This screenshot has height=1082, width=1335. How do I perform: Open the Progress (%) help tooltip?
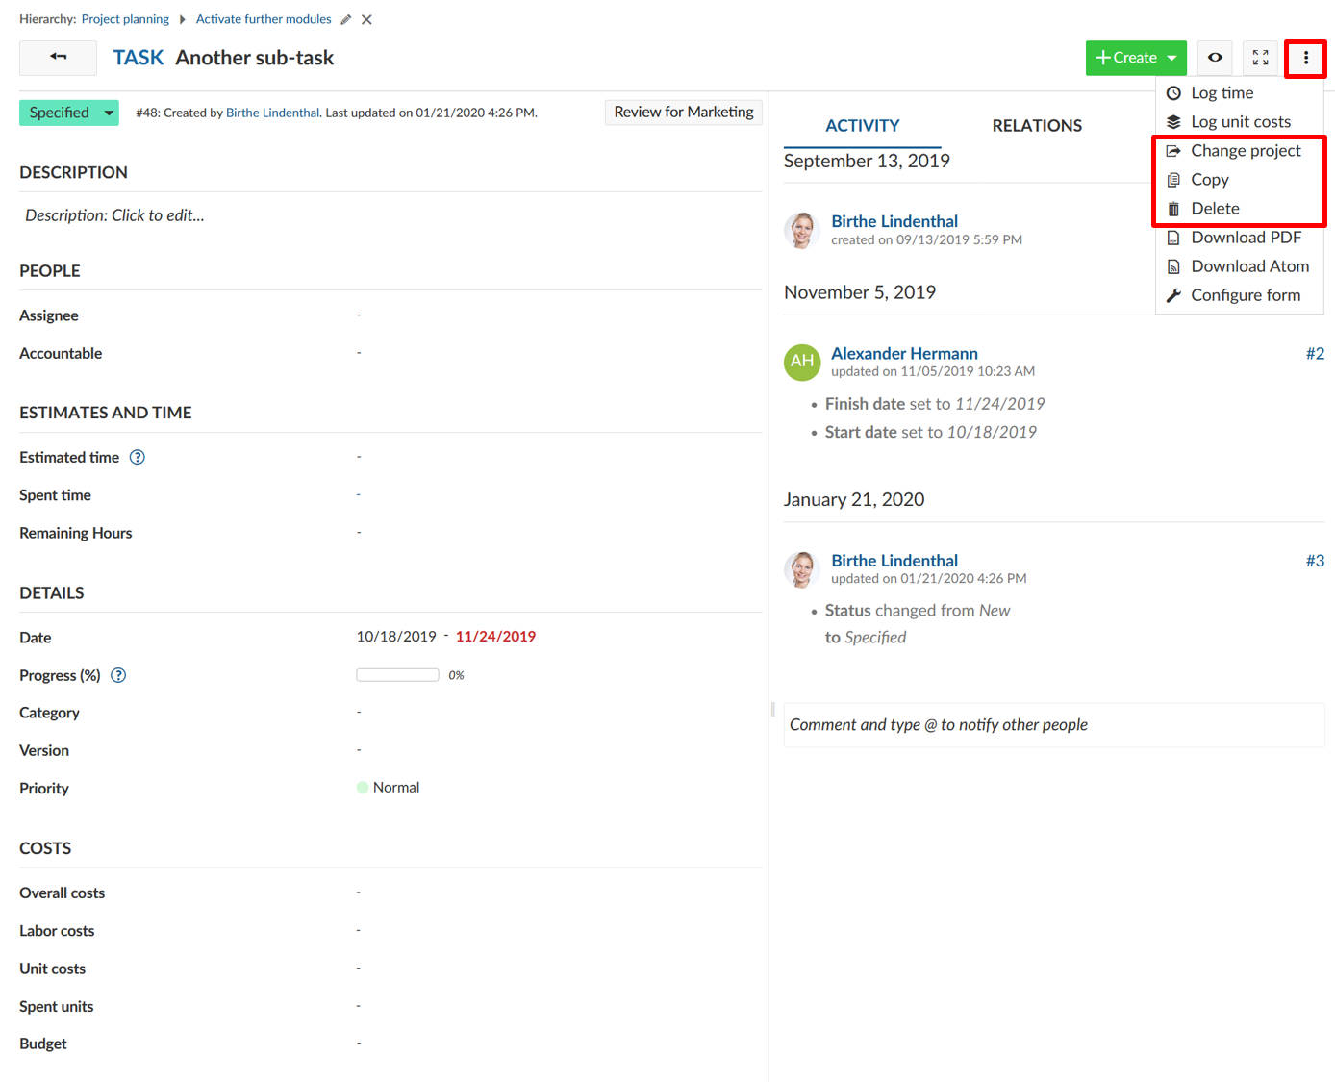click(x=117, y=675)
